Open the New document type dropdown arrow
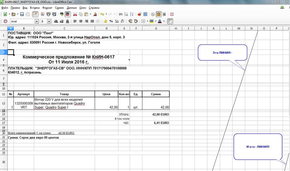The height and width of the screenshot is (171, 290). click(9, 14)
